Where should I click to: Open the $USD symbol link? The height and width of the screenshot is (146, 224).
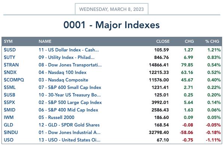coord(10,50)
